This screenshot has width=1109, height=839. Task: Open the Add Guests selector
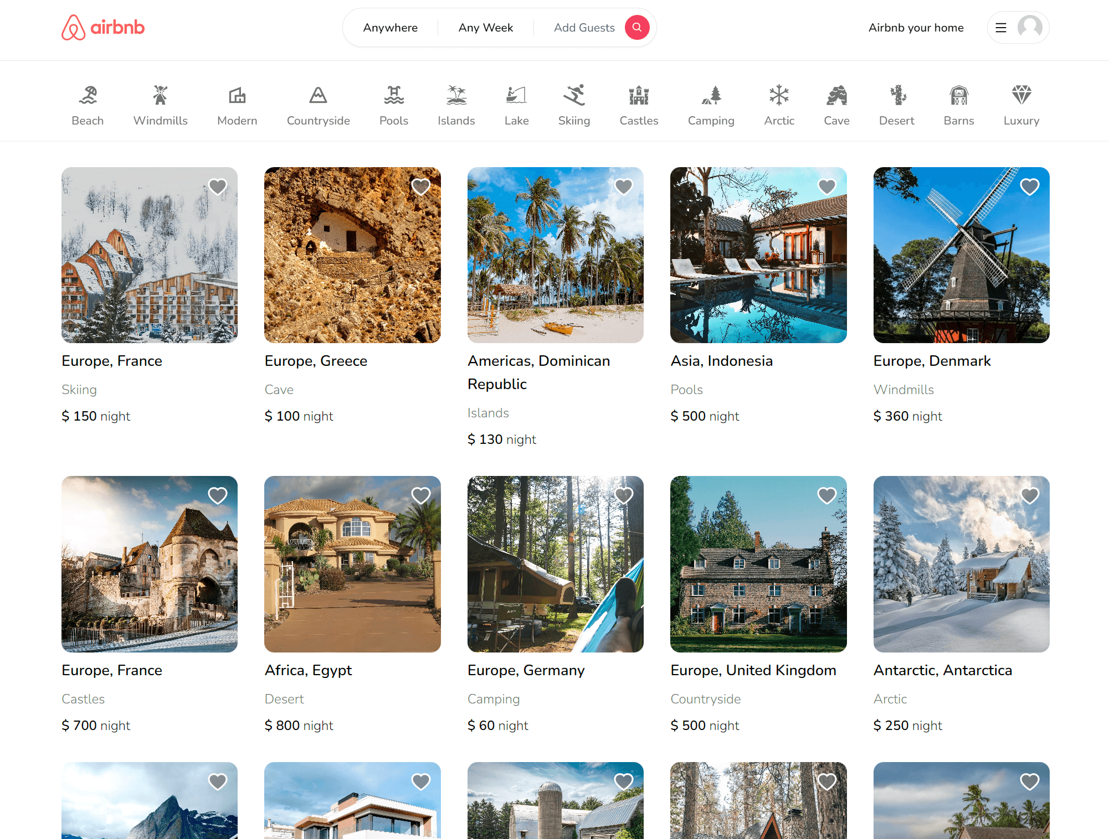point(584,27)
